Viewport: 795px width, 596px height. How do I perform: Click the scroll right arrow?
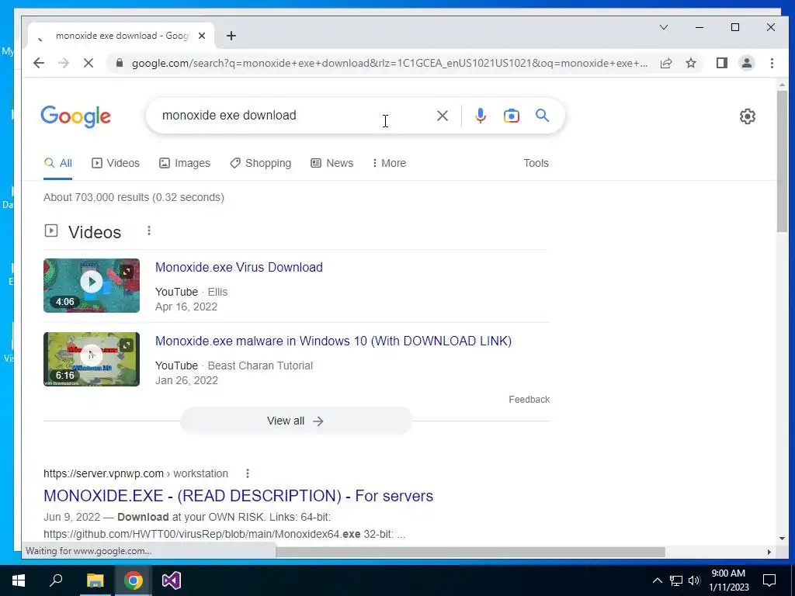[x=769, y=552]
